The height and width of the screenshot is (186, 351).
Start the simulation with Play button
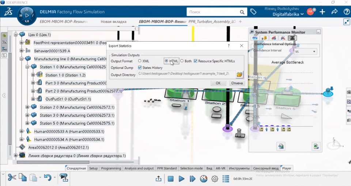point(182,179)
